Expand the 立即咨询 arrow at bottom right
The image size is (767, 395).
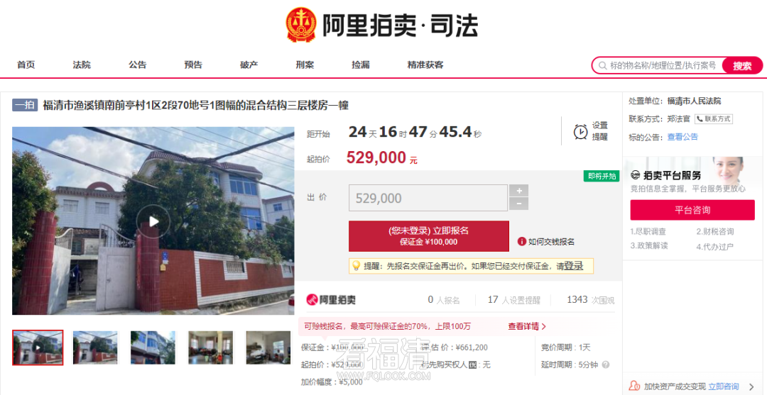click(x=751, y=386)
